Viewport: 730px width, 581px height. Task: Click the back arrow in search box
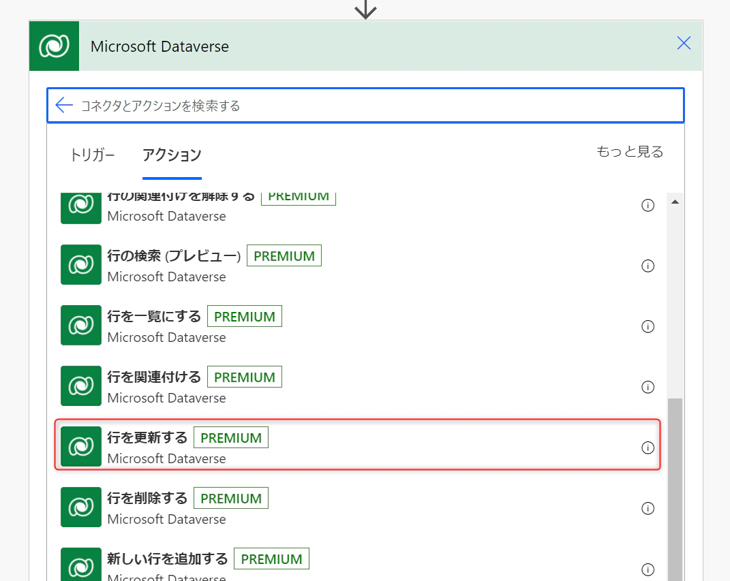64,105
